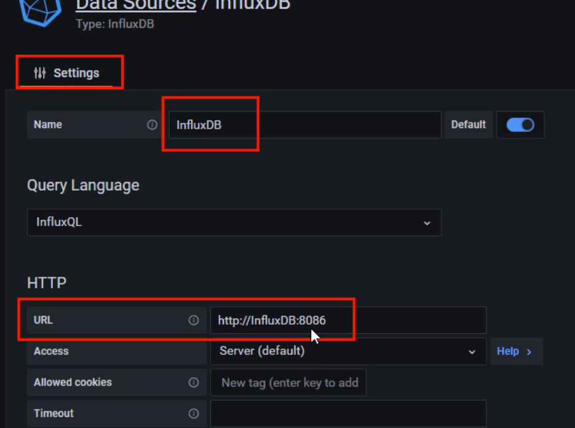Image resolution: width=575 pixels, height=428 pixels.
Task: Edit the Name field containing InfluxDB
Action: pos(305,125)
